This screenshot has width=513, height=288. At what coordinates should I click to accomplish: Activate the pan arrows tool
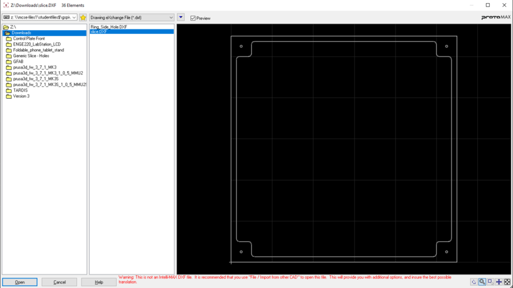[x=499, y=282]
